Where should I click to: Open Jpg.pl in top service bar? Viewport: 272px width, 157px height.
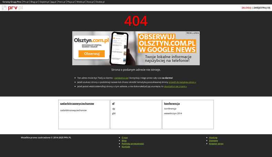[53, 2]
